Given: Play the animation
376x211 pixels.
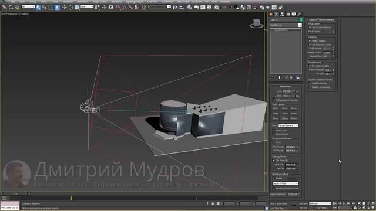Looking at the screenshot, I should (344, 203).
